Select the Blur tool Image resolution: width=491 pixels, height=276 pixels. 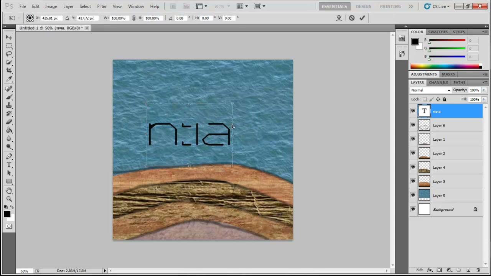click(x=9, y=139)
